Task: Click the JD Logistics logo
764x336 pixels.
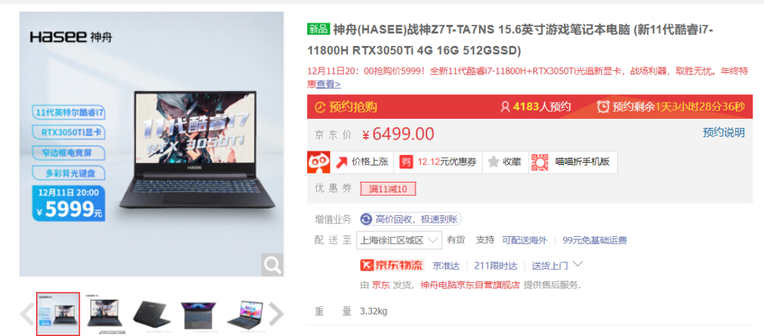Action: tap(392, 265)
